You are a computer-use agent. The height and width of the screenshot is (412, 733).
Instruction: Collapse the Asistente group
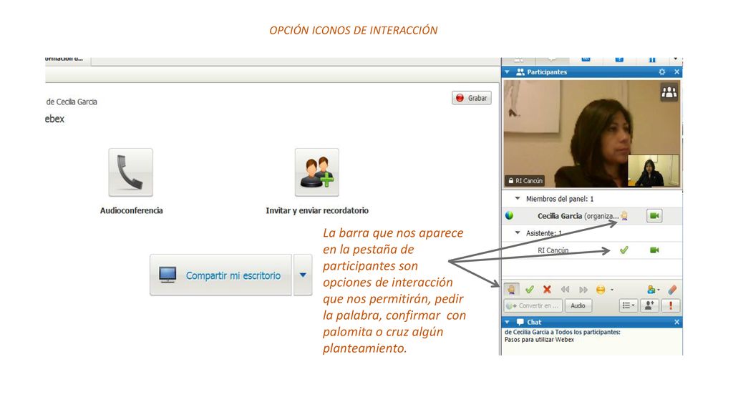[x=518, y=232]
